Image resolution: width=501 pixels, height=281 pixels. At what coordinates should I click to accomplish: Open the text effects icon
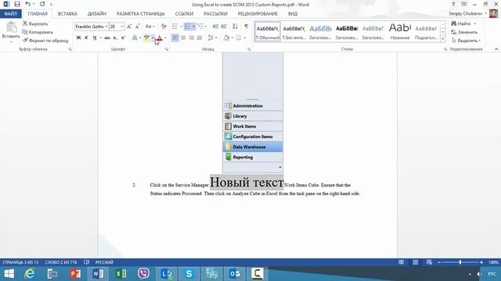[135, 37]
